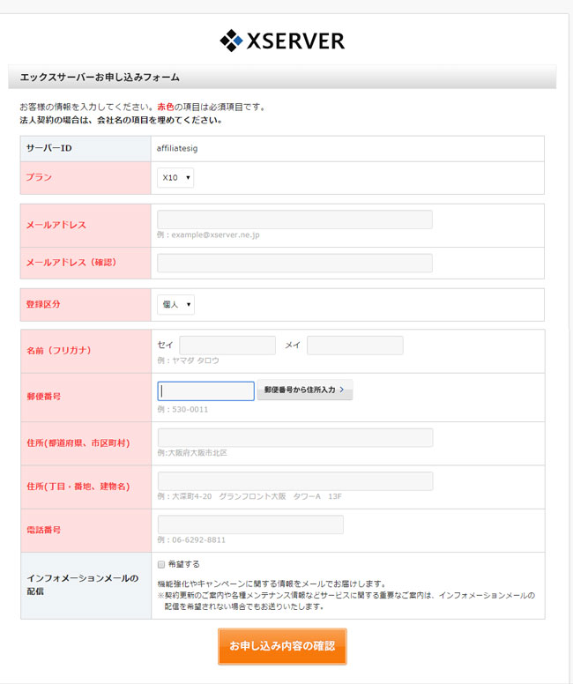Expand the 登録区分 dropdown showing 個人
Viewport: 573px width, 684px height.
(175, 305)
